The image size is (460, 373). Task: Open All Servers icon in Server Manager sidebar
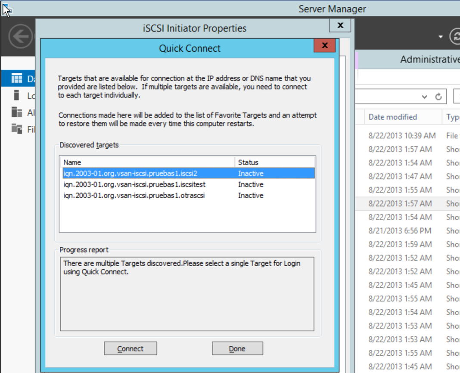[17, 112]
